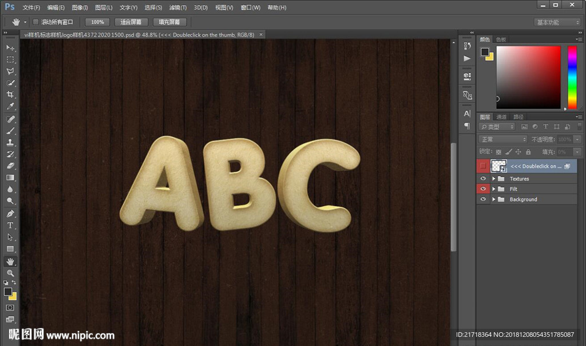Viewport: 586px width, 346px height.
Task: Select the Brush tool
Action: 10,131
